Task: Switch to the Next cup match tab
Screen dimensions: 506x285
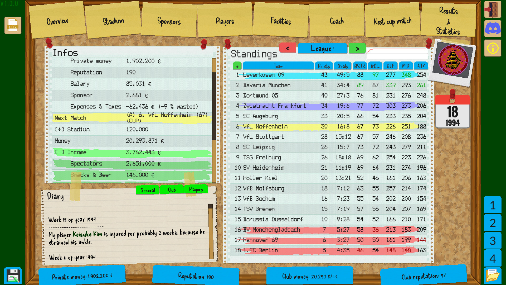Action: (x=392, y=21)
